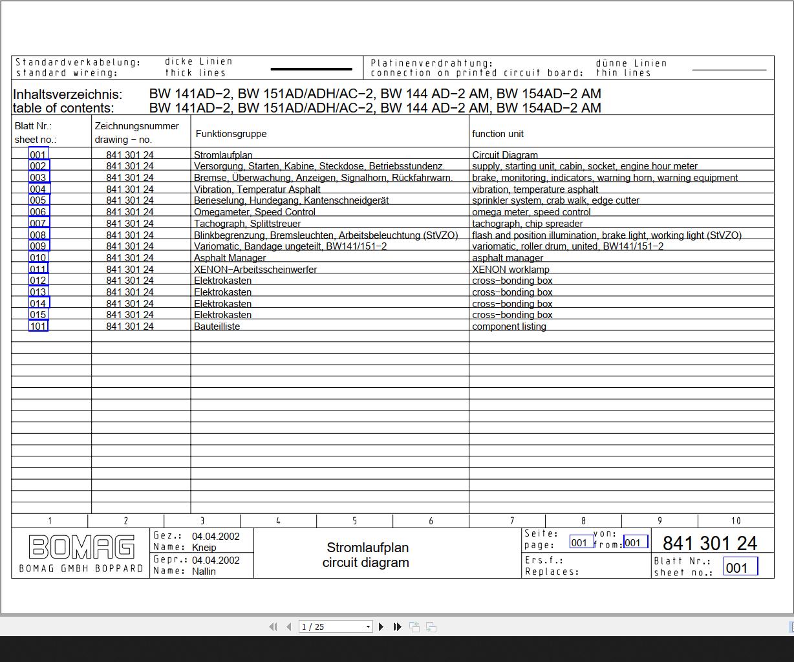Select 'component listing' function unit text
Screen dimensions: 794x662
click(x=509, y=326)
